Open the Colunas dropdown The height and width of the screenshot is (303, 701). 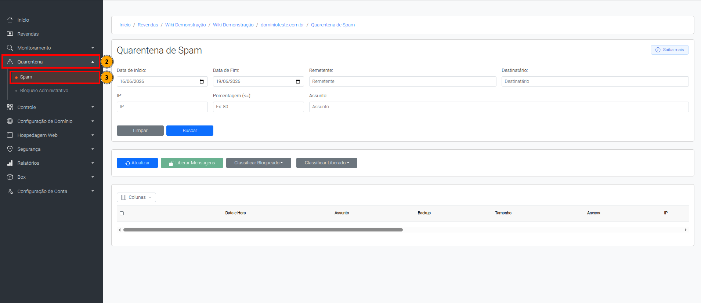[x=136, y=197]
